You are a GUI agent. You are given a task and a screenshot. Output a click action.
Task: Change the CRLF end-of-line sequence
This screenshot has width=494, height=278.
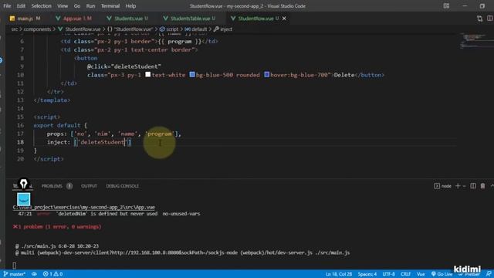pyautogui.click(x=405, y=274)
